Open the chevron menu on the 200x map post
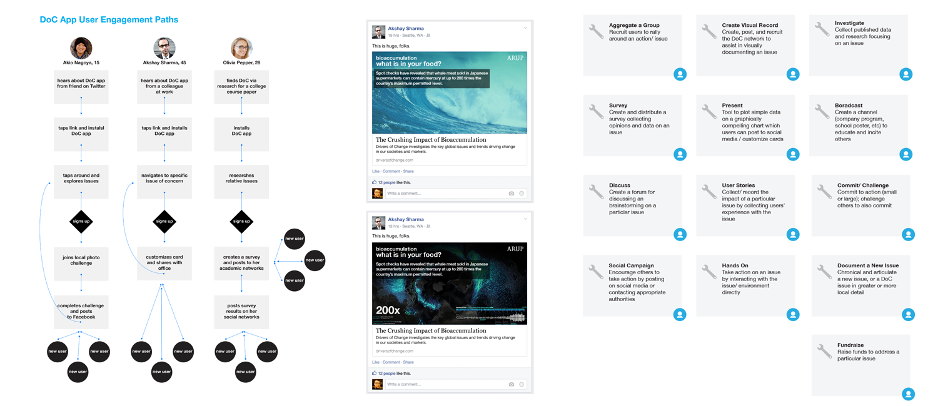Viewport: 938px width, 406px height. click(525, 219)
